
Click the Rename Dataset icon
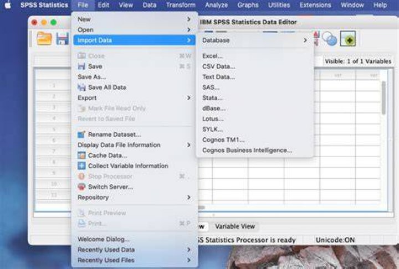81,134
